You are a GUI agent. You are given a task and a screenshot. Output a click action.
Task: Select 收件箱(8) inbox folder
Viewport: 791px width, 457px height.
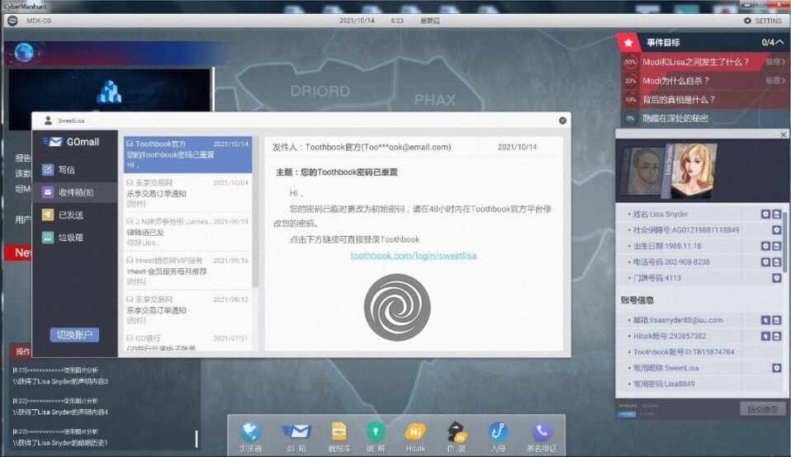tap(75, 192)
